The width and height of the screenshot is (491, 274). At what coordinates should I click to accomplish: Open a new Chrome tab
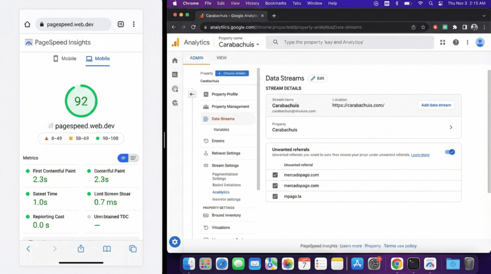(274, 16)
